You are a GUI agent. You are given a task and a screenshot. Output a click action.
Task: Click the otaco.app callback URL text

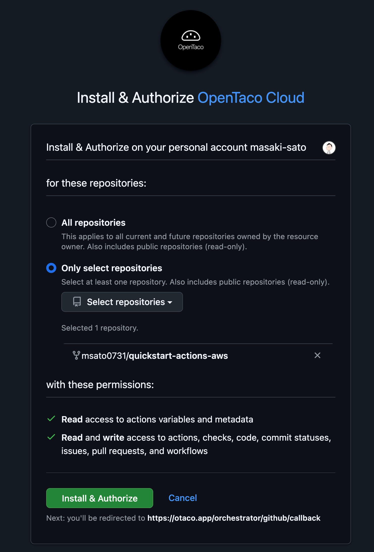point(234,518)
